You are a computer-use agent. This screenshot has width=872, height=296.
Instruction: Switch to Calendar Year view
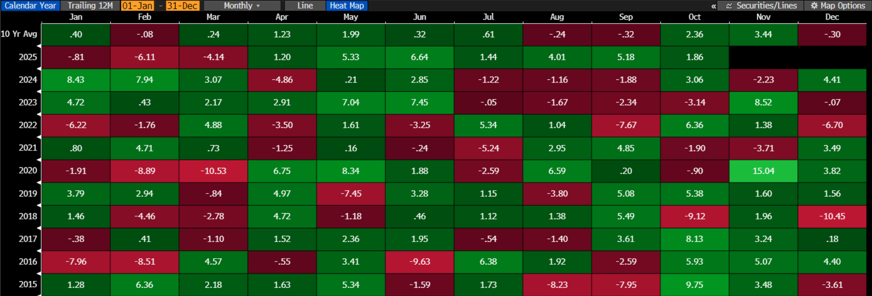(x=30, y=6)
